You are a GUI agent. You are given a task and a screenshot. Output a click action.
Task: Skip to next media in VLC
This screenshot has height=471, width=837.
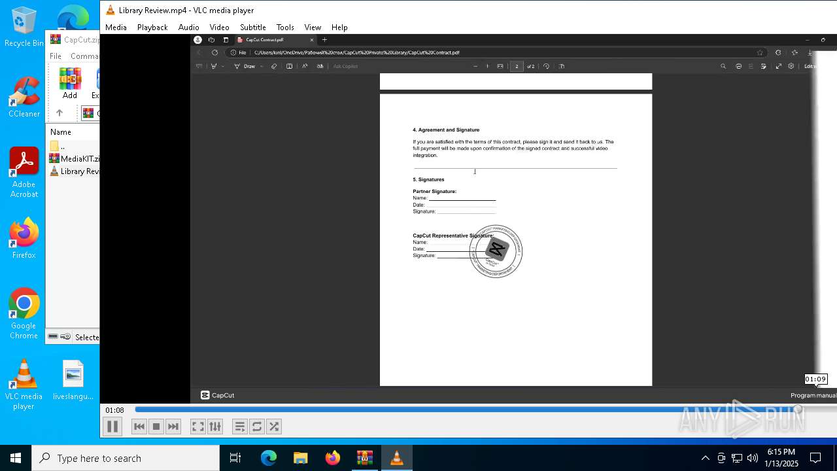click(173, 427)
